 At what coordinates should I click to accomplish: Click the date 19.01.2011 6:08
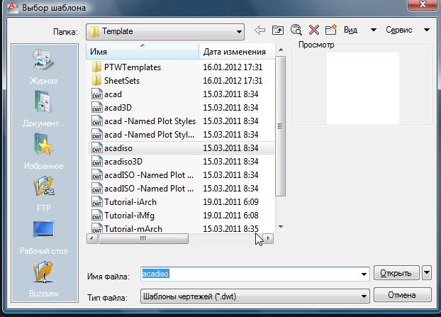pos(230,216)
